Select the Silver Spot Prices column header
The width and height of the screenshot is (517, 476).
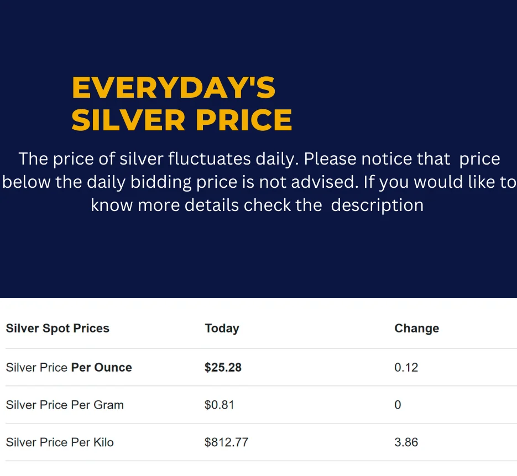(58, 328)
